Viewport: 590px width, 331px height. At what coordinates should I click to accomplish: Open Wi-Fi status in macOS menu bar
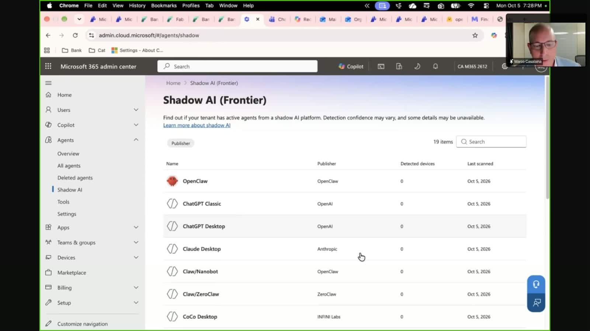[471, 6]
